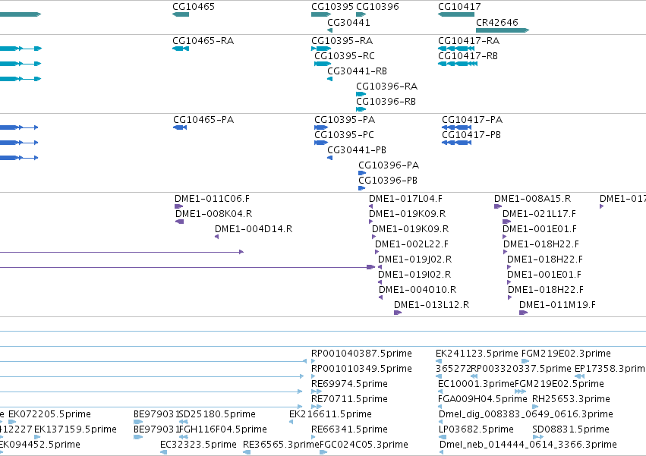
Task: Click transcript CG10395-RC
Action: click(345, 56)
